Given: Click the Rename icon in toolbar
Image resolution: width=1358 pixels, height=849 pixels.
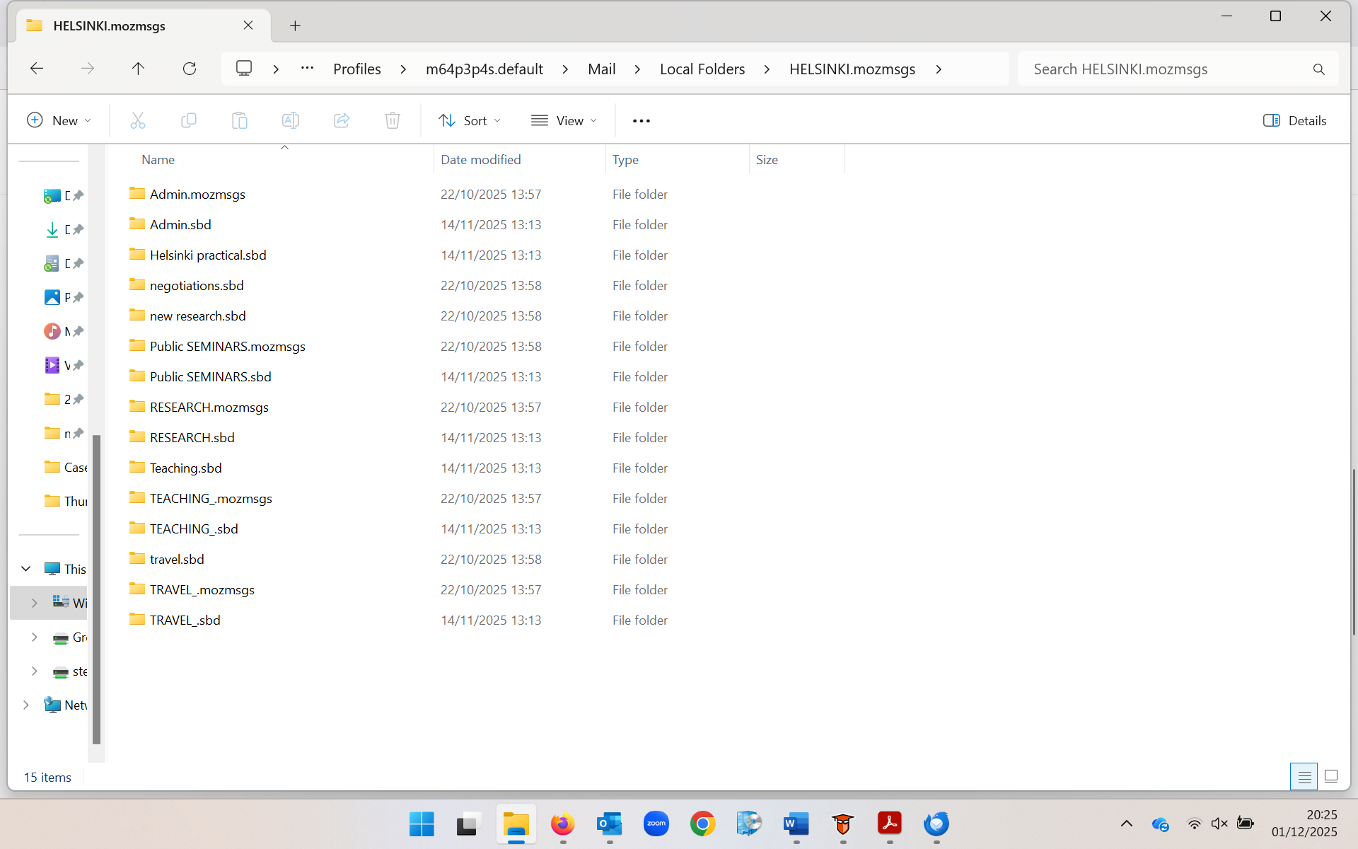Looking at the screenshot, I should click(291, 120).
